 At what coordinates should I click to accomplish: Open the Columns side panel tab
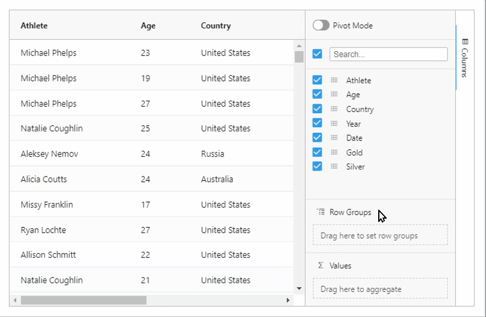(464, 58)
